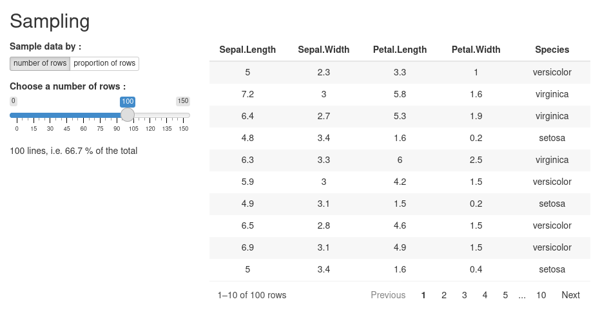Click the Previous page button
This screenshot has height=315, width=600.
tap(388, 295)
